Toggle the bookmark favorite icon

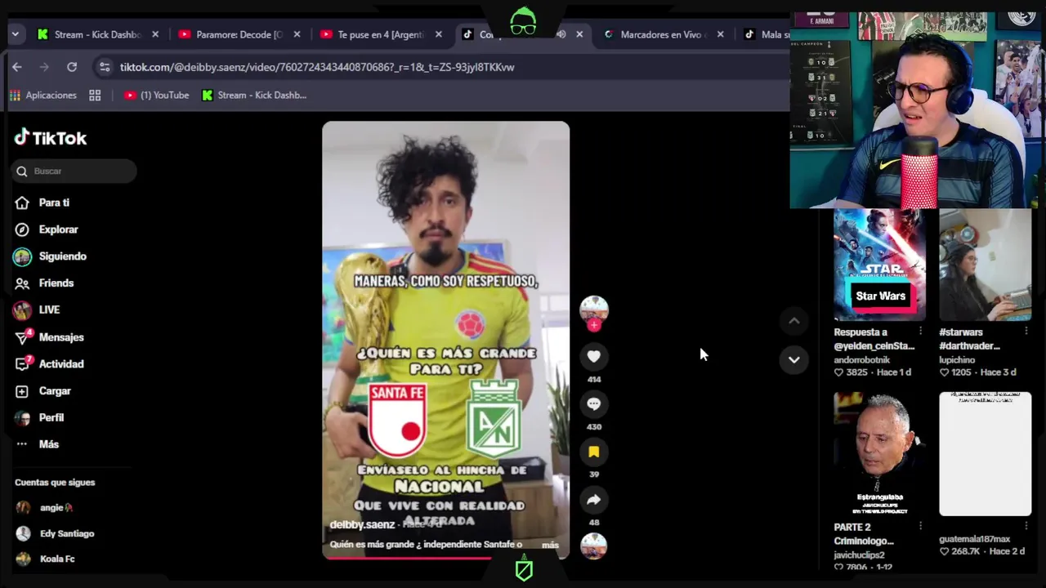coord(594,452)
